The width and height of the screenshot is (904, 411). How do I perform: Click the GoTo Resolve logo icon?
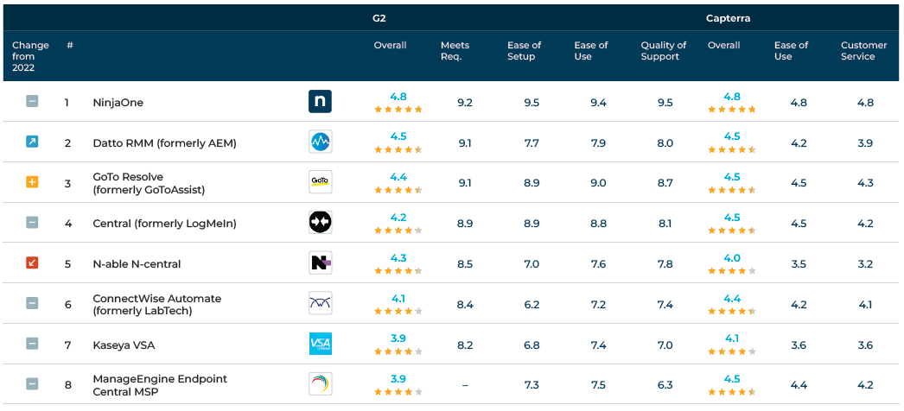click(320, 182)
